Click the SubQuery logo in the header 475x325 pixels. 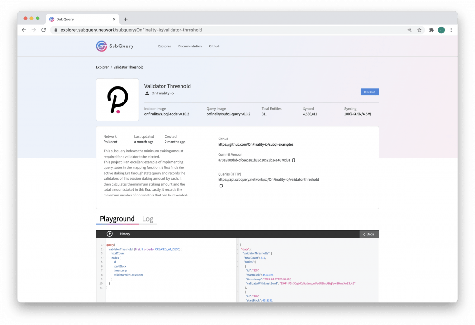115,46
